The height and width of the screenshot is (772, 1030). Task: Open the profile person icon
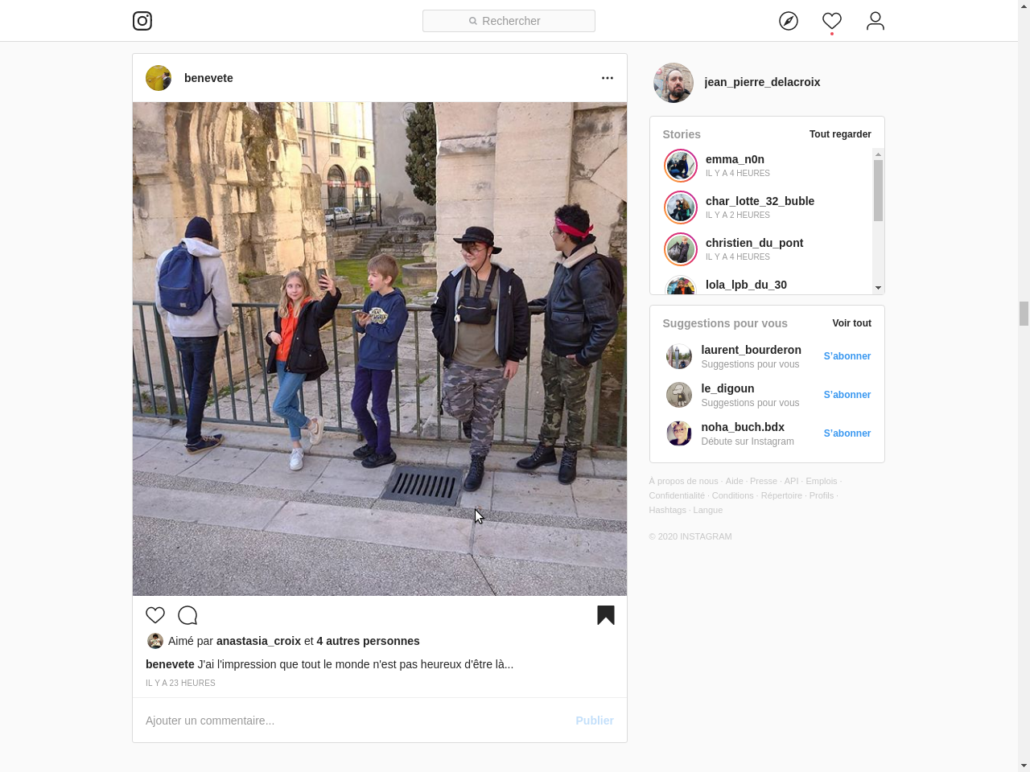click(x=875, y=21)
